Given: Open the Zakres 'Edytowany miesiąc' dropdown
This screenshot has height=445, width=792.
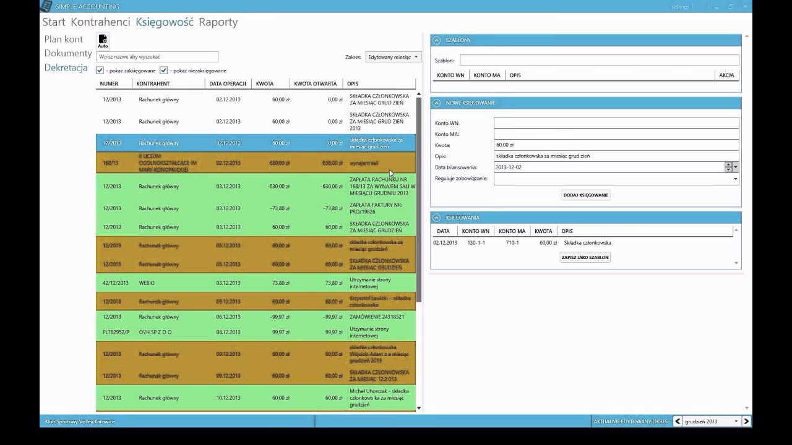Looking at the screenshot, I should 393,57.
